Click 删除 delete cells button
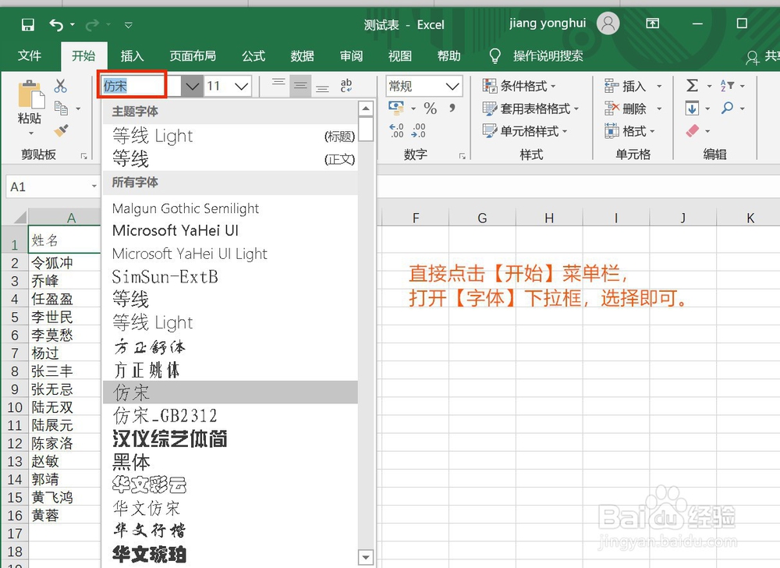 [x=626, y=108]
